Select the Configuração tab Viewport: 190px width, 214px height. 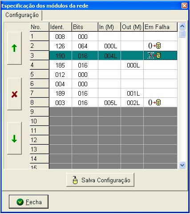22,15
